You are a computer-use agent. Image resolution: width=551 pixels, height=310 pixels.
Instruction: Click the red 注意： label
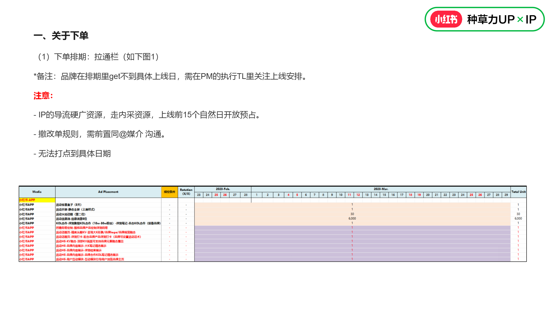pos(43,96)
